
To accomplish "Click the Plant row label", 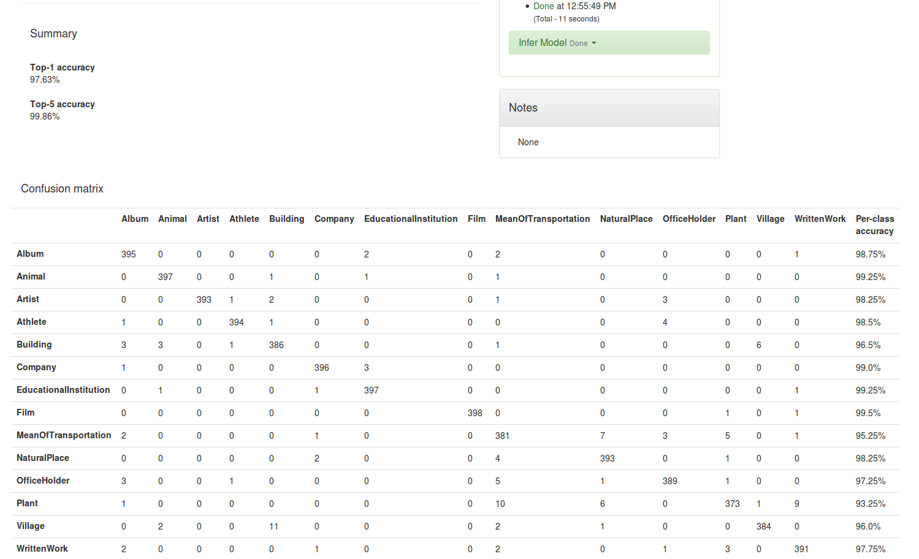I will (27, 503).
